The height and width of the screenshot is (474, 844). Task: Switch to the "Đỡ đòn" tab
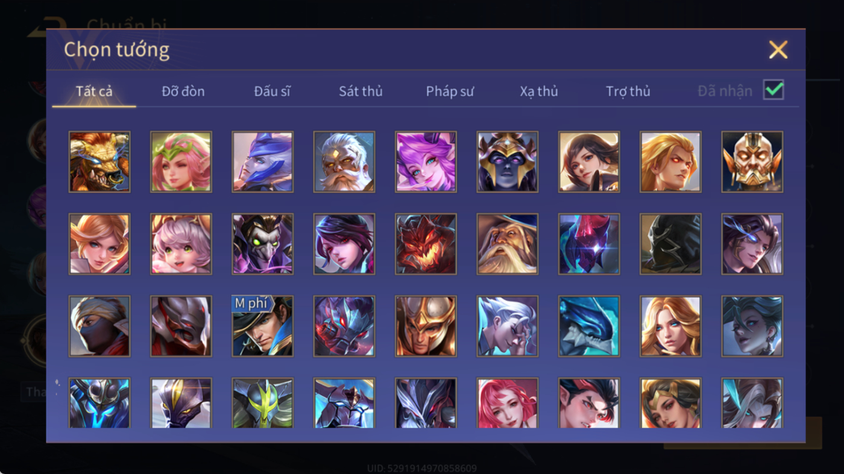tap(183, 92)
